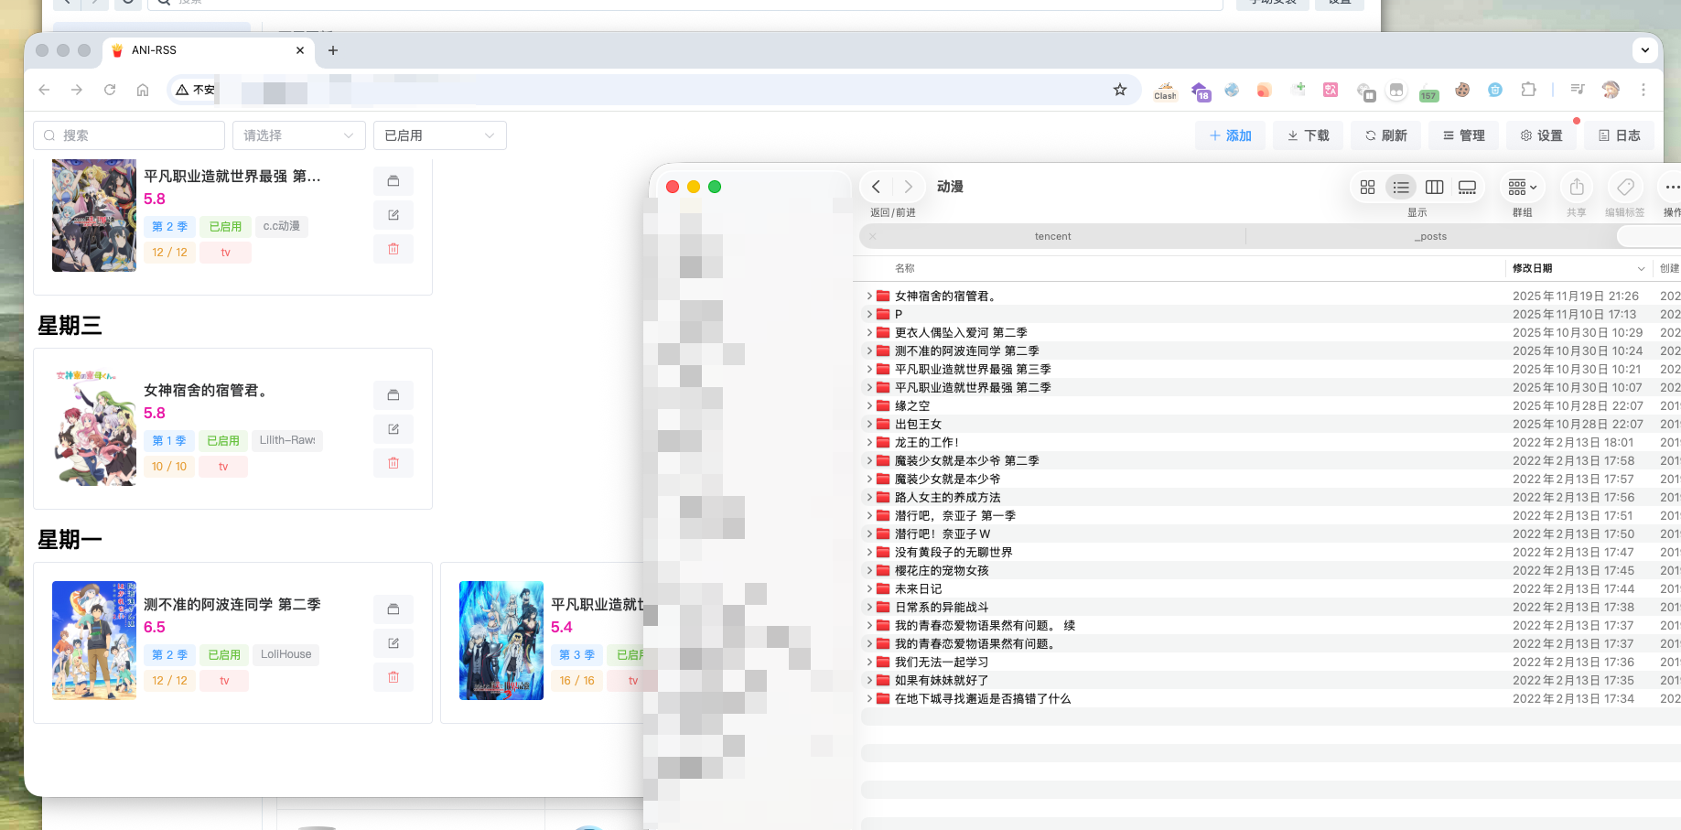Open the Finder group-by dropdown
The width and height of the screenshot is (1681, 830).
(x=1522, y=187)
